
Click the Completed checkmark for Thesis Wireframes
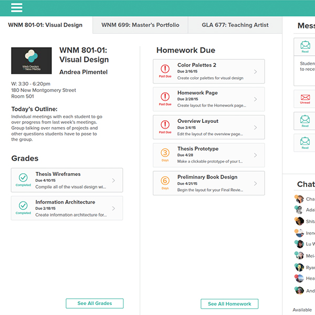tap(23, 178)
